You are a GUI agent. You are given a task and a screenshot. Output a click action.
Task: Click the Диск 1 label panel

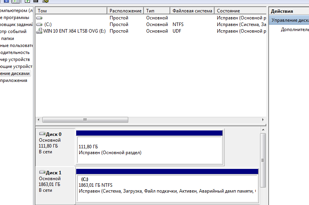coord(55,186)
